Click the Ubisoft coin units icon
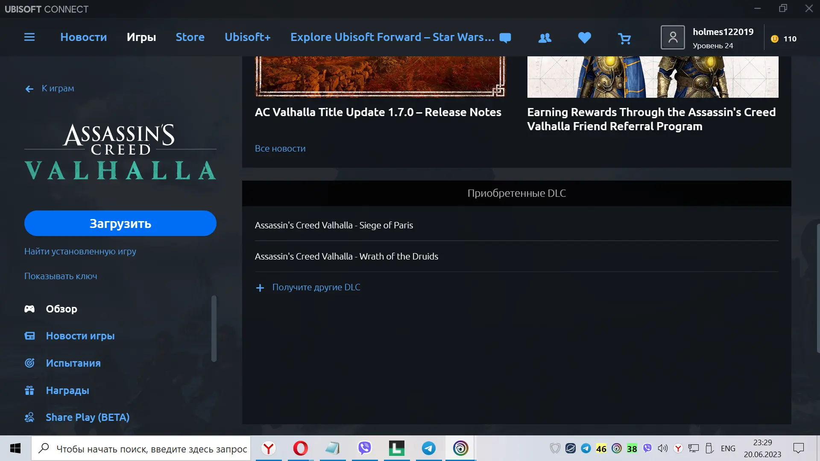 click(x=774, y=39)
